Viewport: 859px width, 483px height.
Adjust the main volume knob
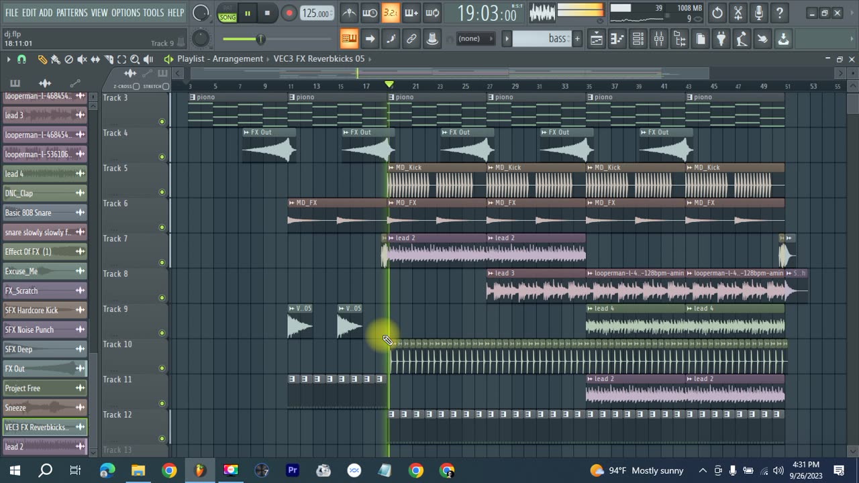201,13
